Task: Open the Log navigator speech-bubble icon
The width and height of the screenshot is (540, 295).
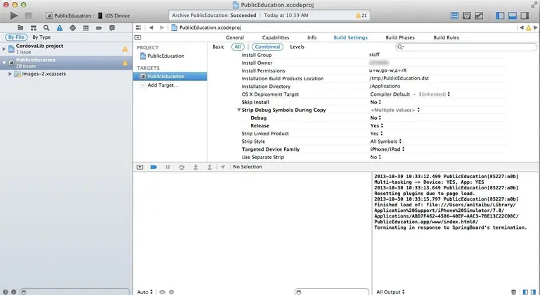Action: tap(112, 28)
